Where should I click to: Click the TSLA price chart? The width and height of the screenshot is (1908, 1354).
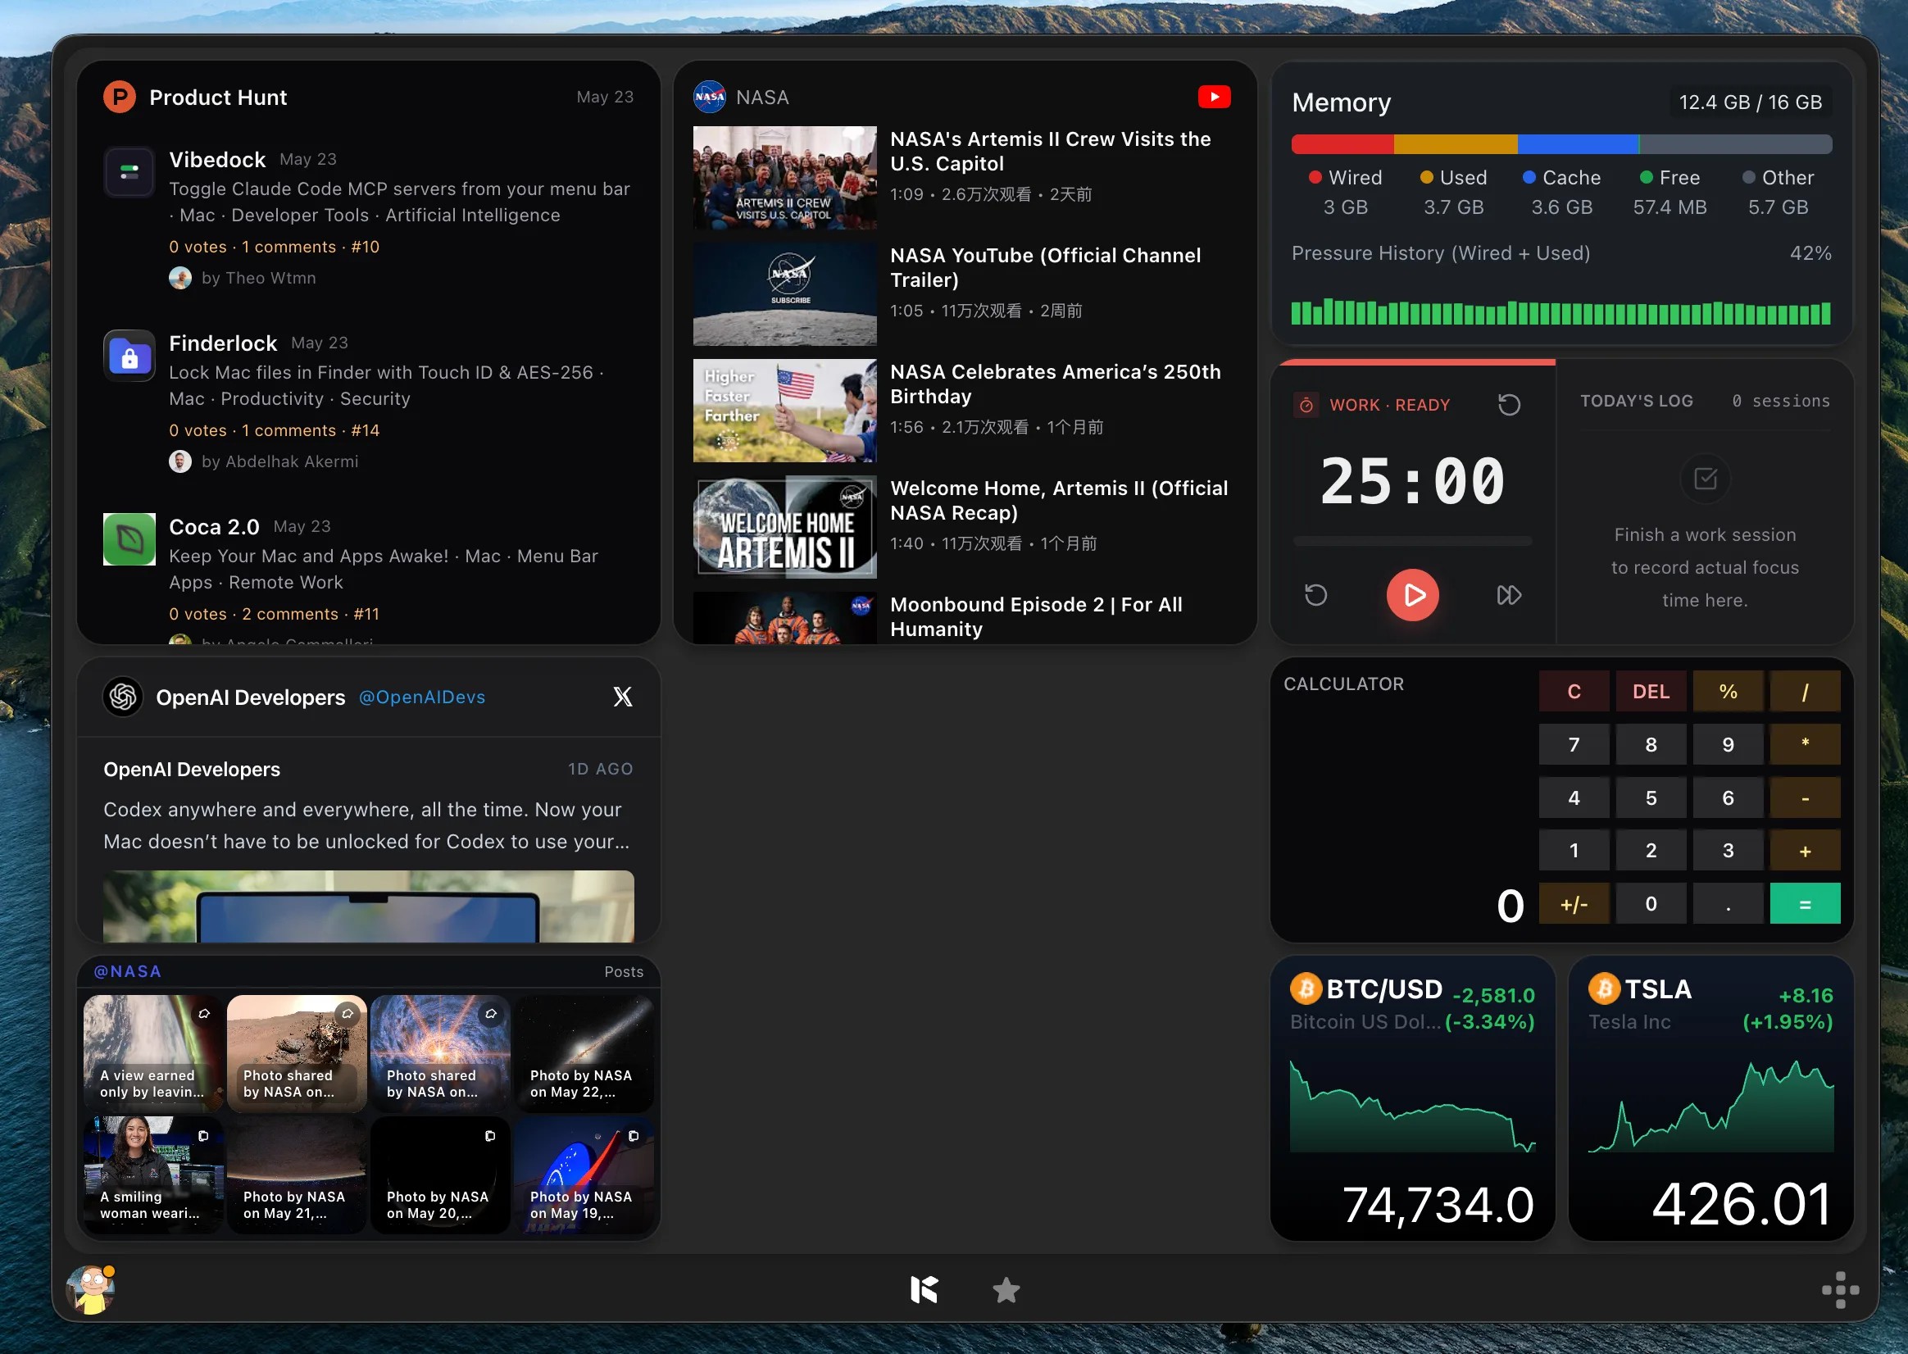[x=1711, y=1106]
